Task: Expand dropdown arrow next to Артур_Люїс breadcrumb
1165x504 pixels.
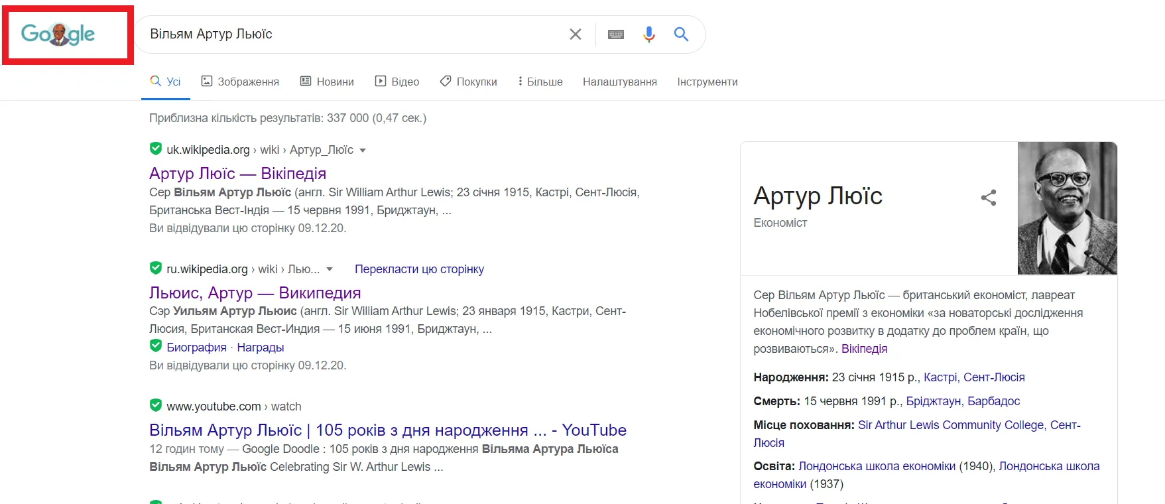Action: click(x=363, y=151)
